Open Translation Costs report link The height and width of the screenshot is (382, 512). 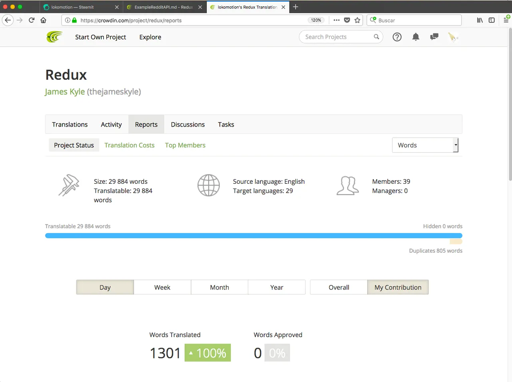(129, 145)
